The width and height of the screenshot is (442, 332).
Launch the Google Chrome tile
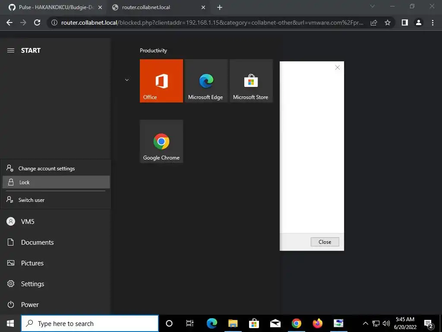pos(161,141)
